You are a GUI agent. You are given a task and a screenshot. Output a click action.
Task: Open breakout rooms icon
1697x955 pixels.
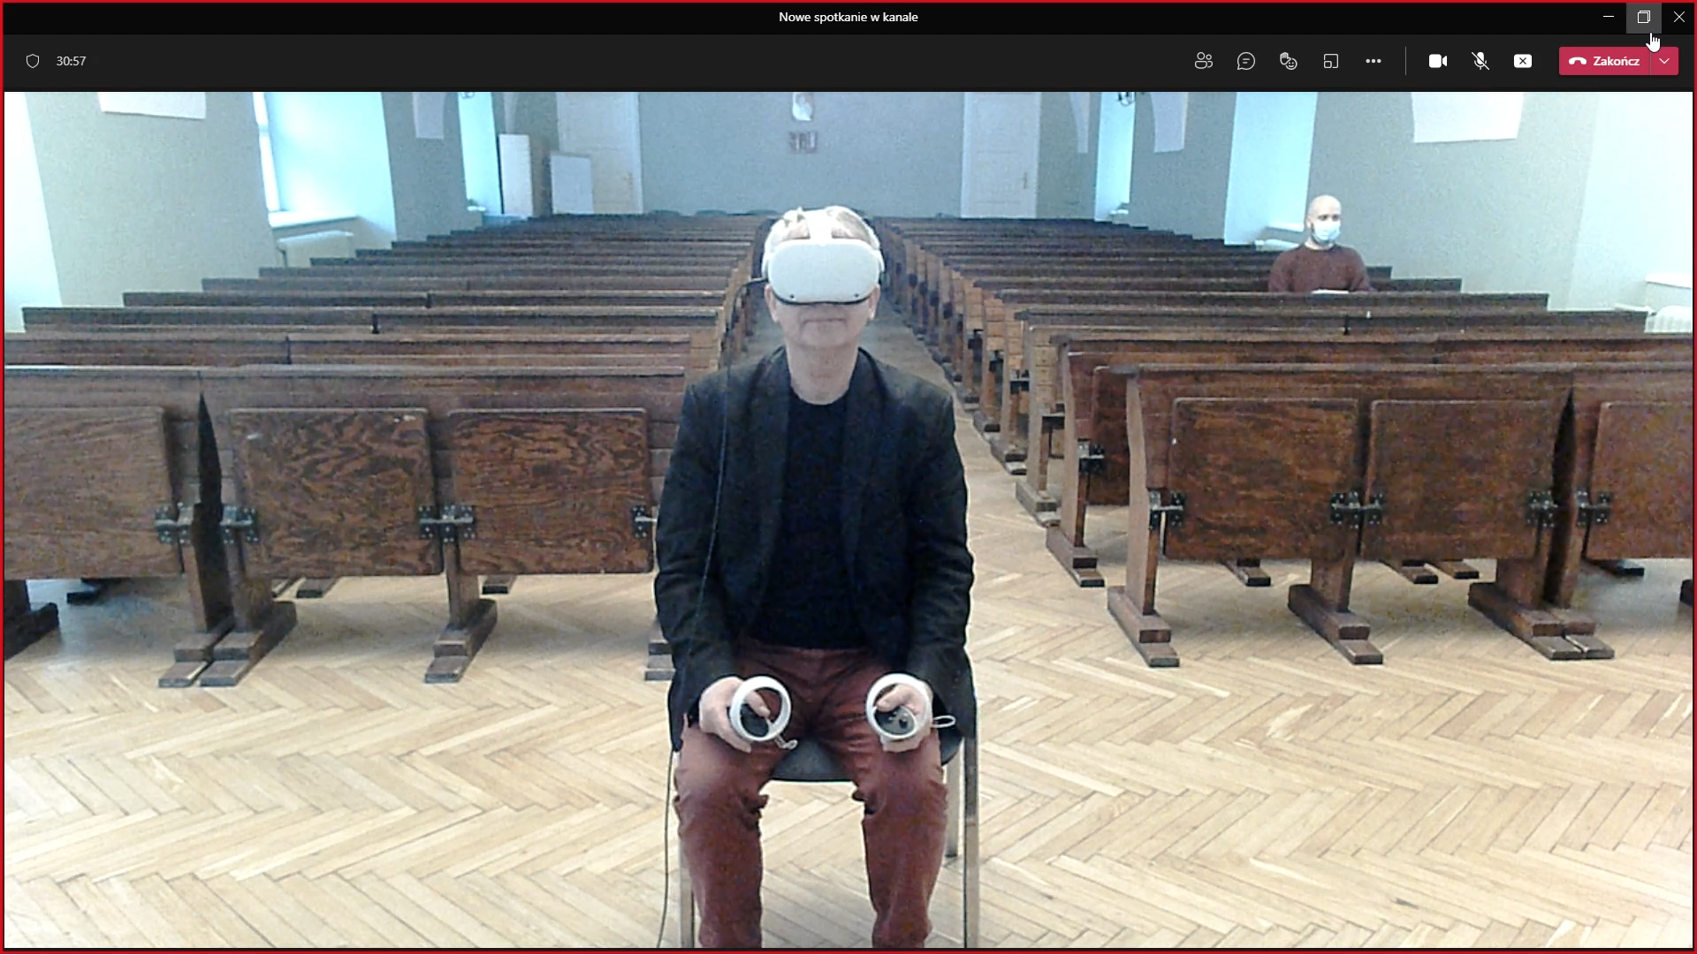pos(1330,61)
